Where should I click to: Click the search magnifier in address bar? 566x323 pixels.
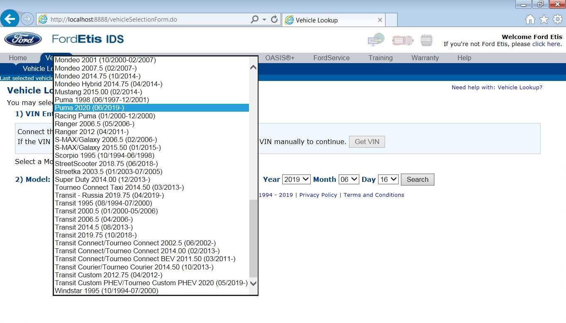(255, 20)
